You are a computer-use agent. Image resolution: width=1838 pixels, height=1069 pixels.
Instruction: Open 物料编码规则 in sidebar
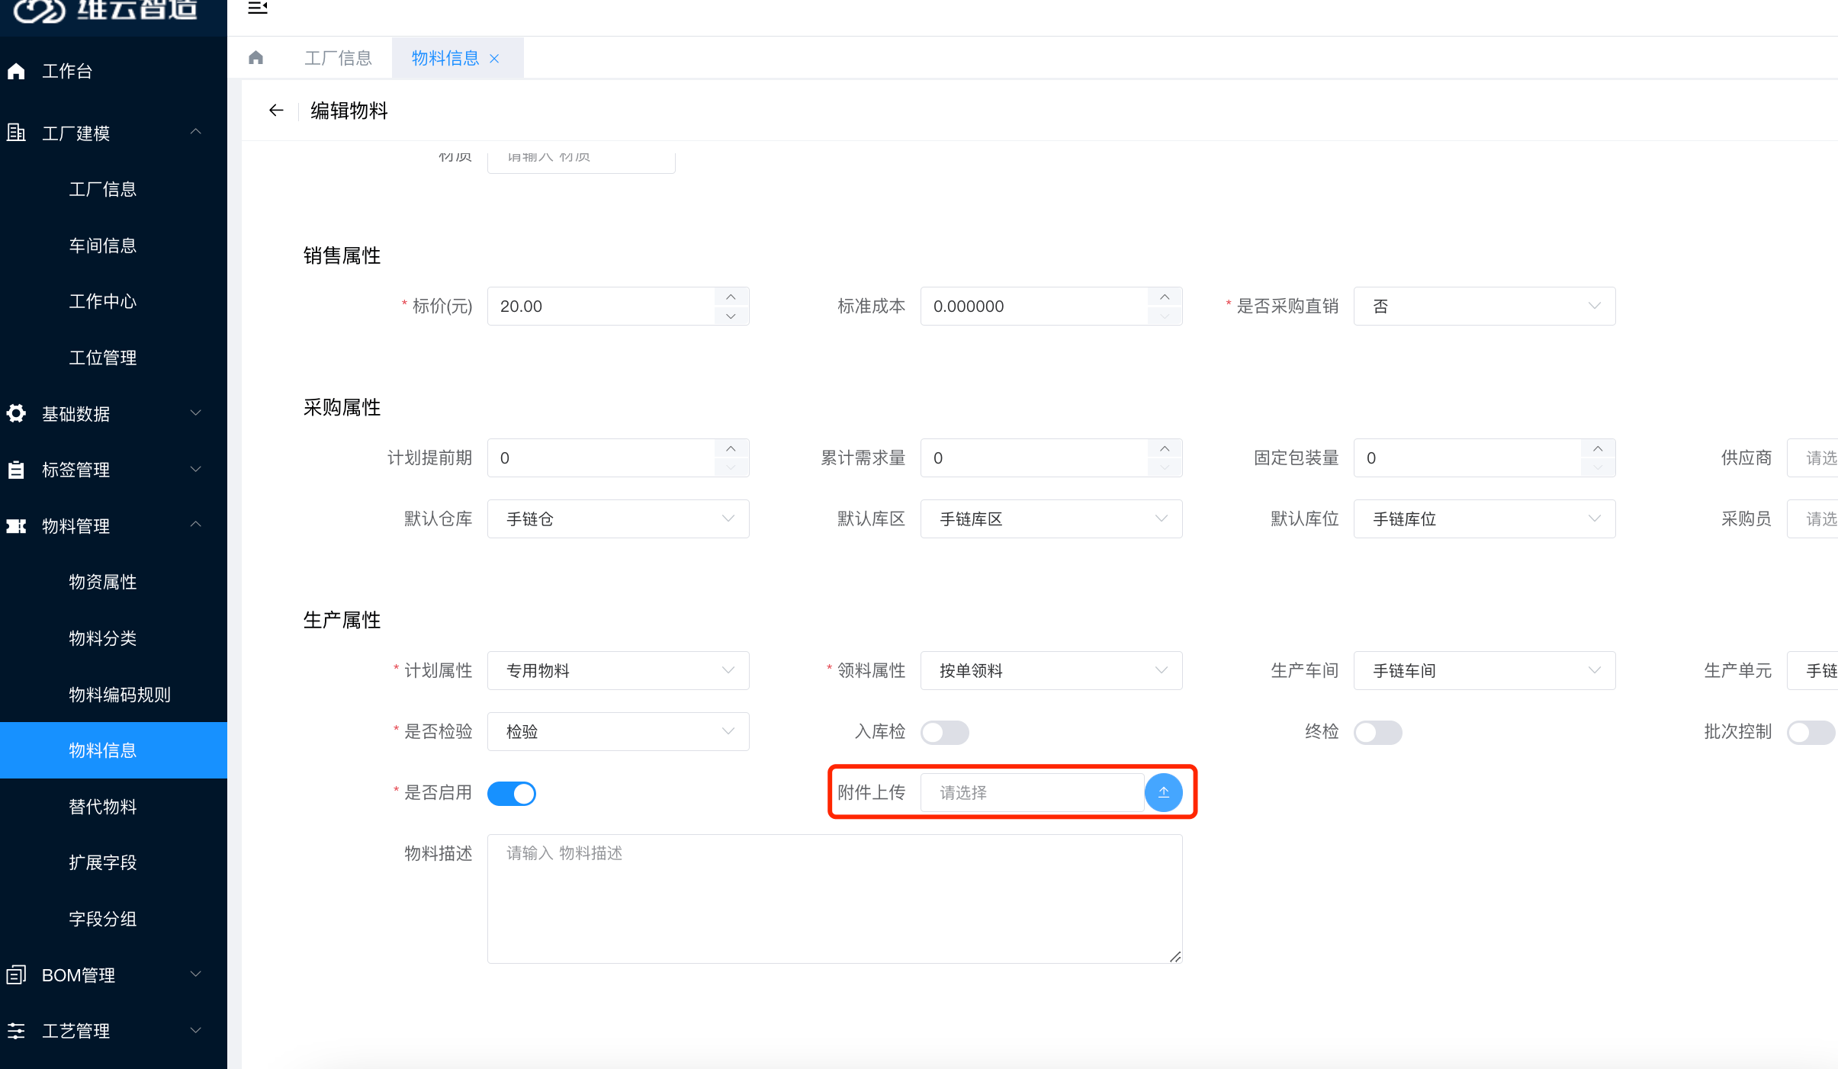[x=120, y=695]
